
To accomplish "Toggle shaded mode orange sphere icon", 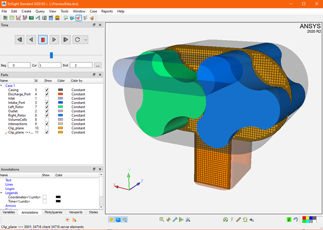I will pyautogui.click(x=111, y=220).
